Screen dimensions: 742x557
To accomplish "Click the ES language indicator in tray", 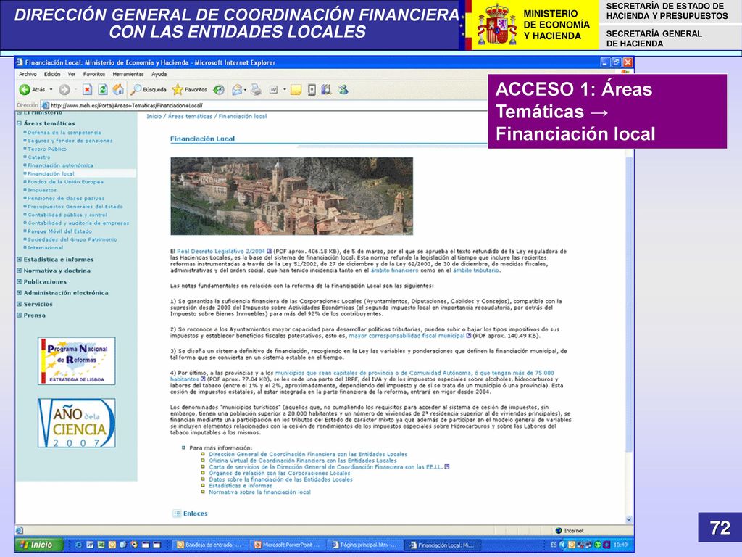I will tap(553, 545).
